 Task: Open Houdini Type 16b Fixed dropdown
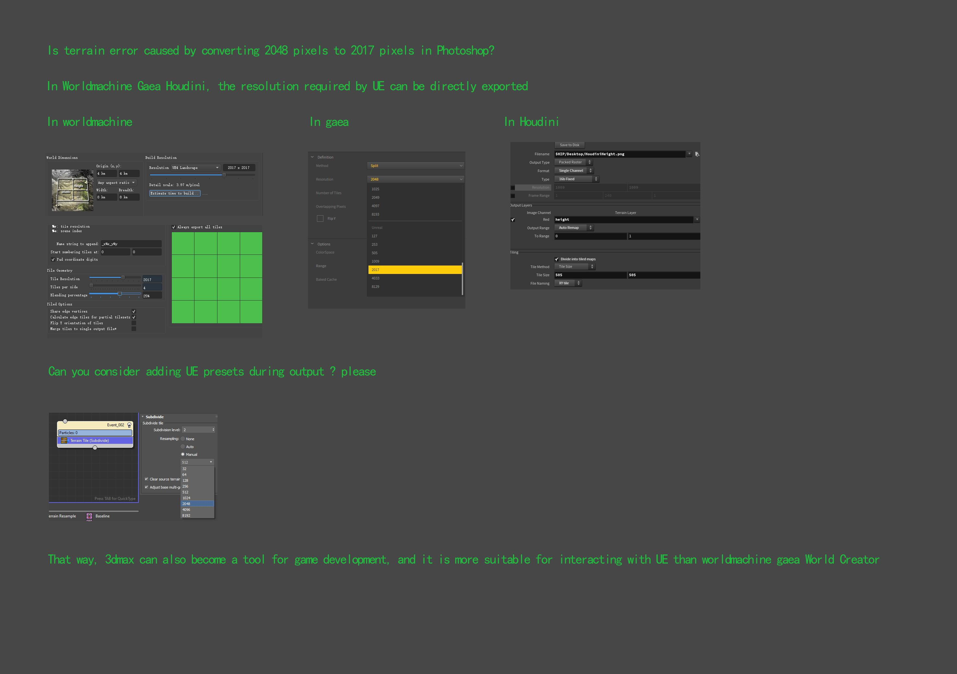pos(577,179)
